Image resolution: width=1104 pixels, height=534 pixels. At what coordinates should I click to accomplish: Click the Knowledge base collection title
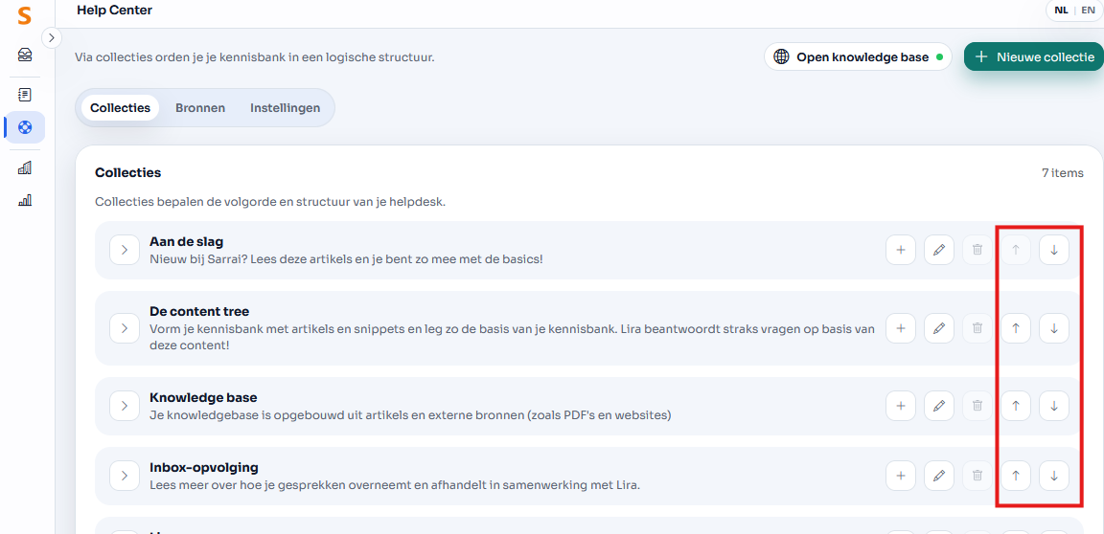click(203, 398)
